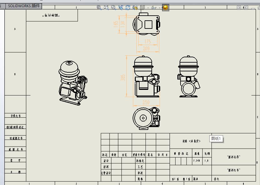
Task: Click the '7.240' mass cell in the title block
Action: click(197, 161)
